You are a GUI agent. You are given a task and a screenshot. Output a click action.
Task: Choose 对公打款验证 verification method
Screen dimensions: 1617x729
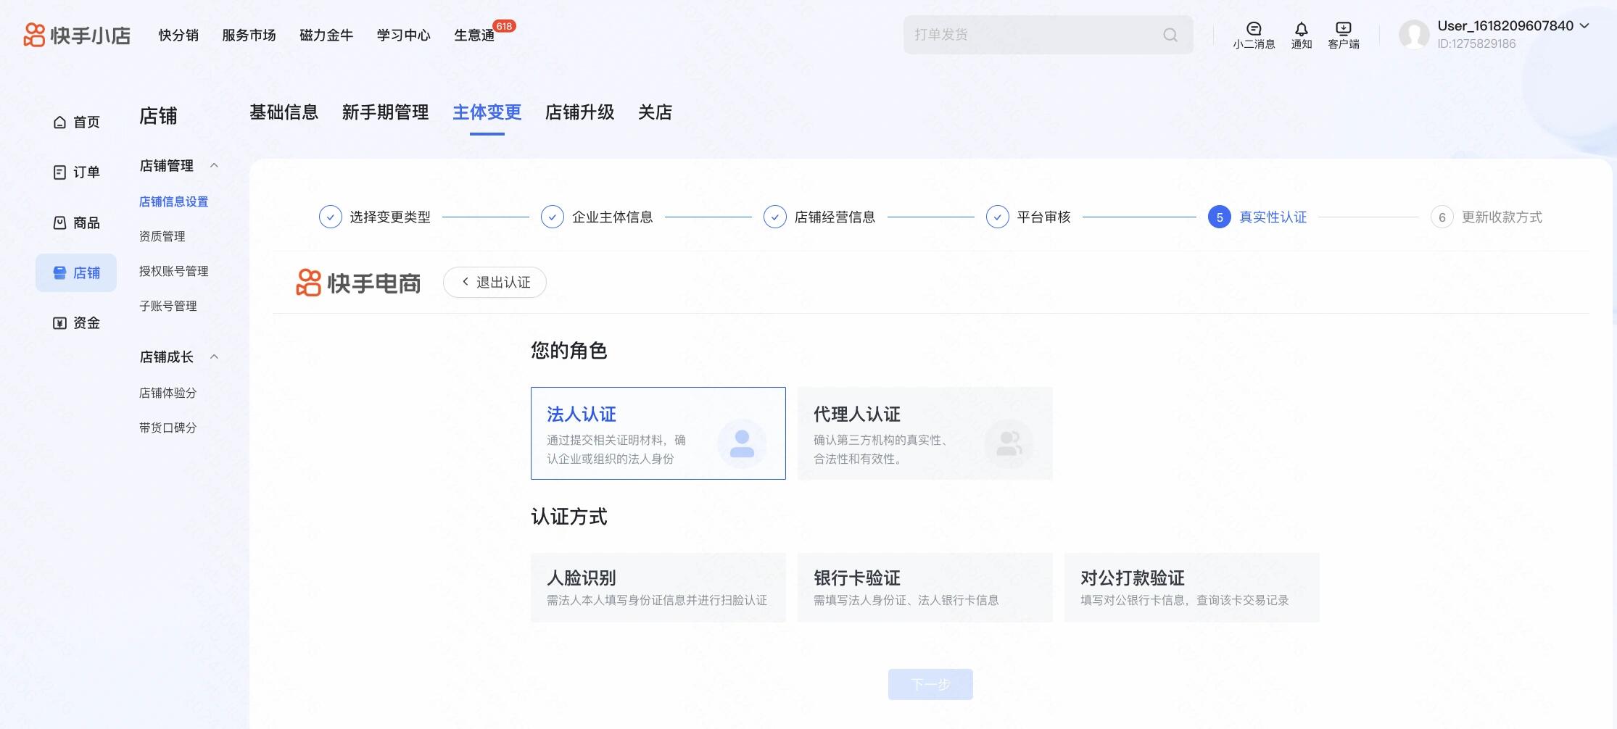pos(1192,588)
